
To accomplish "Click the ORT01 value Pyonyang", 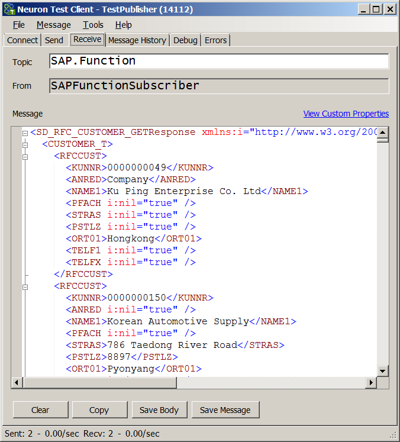I will point(131,369).
